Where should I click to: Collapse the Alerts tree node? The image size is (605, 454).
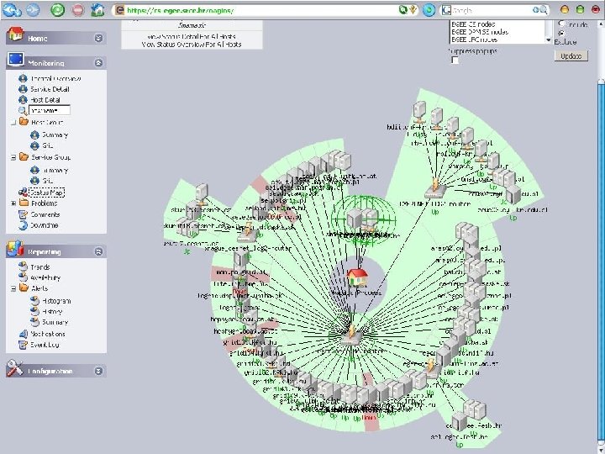tap(13, 288)
